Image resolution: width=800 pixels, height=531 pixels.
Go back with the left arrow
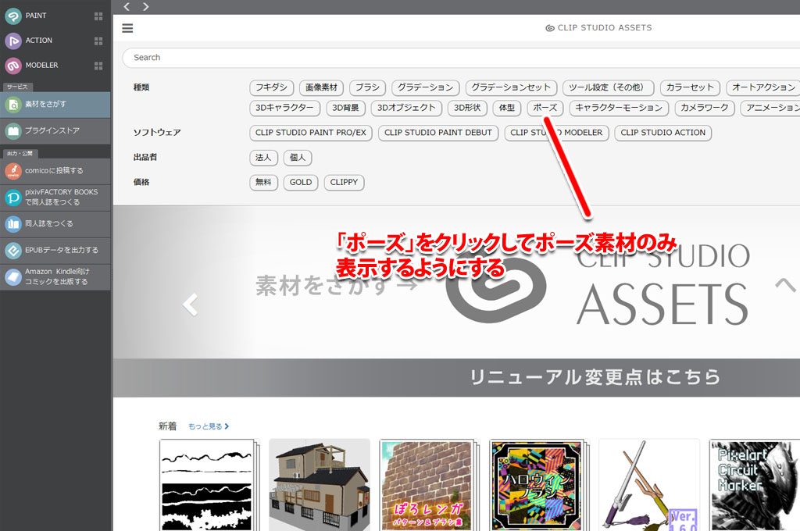point(127,7)
